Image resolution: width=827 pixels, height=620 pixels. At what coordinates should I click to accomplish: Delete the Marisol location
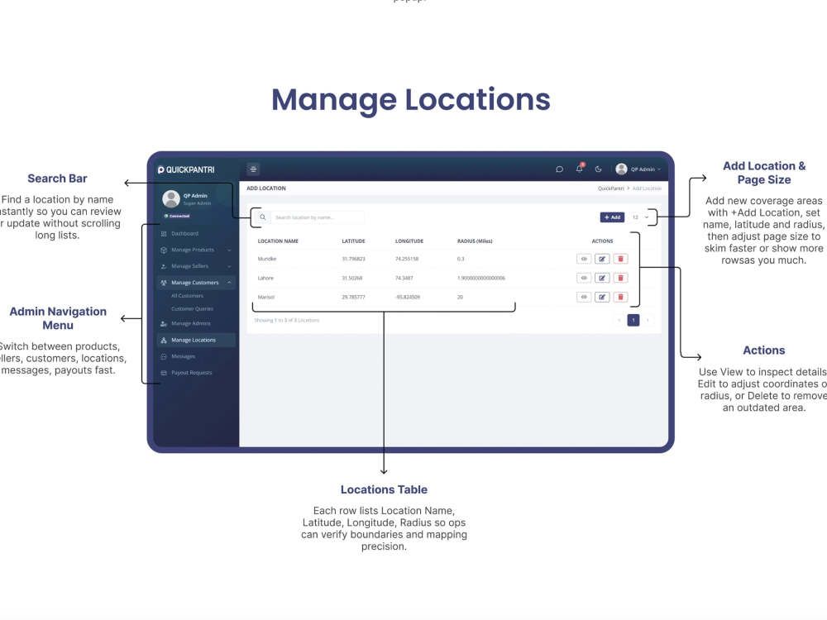click(x=621, y=297)
